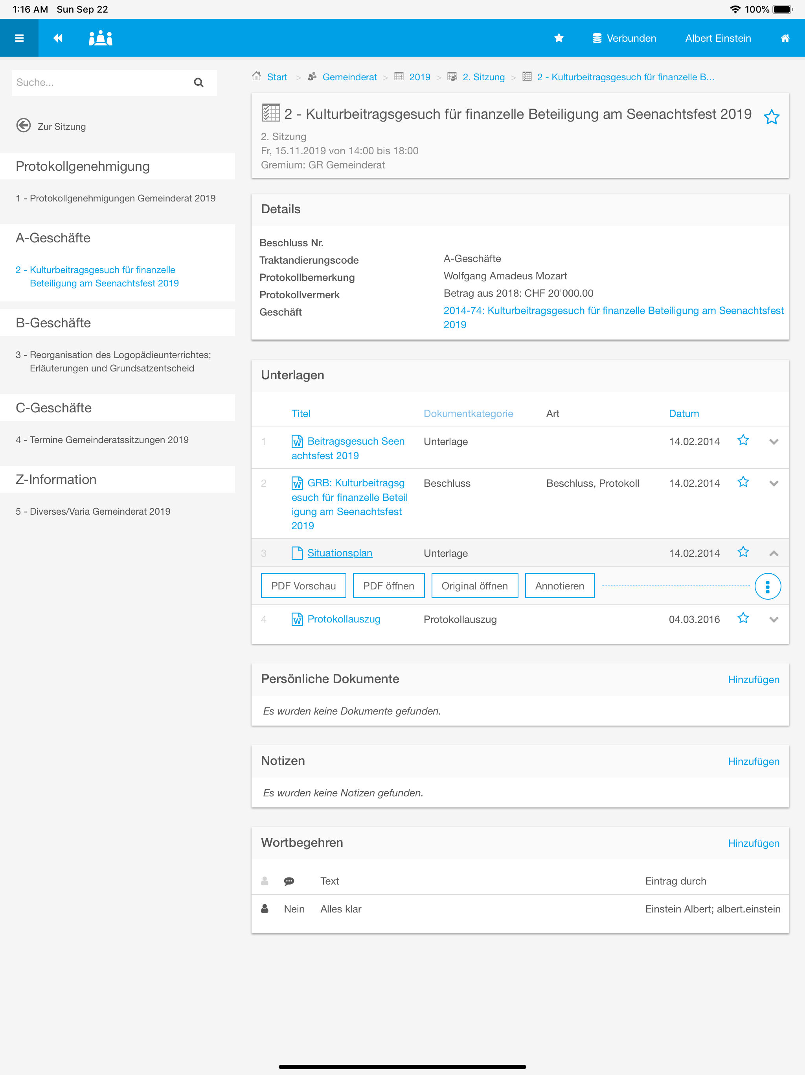The width and height of the screenshot is (805, 1075).
Task: Open 2. Sitzung breadcrumb link
Action: click(483, 77)
